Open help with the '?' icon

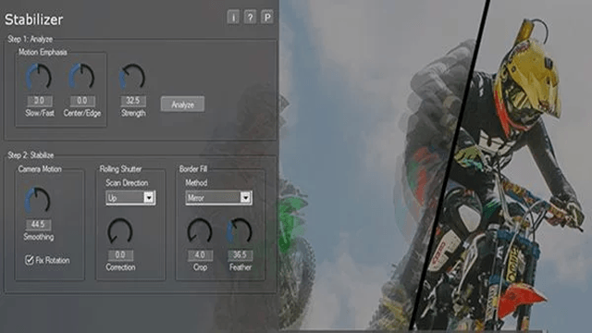click(x=250, y=18)
